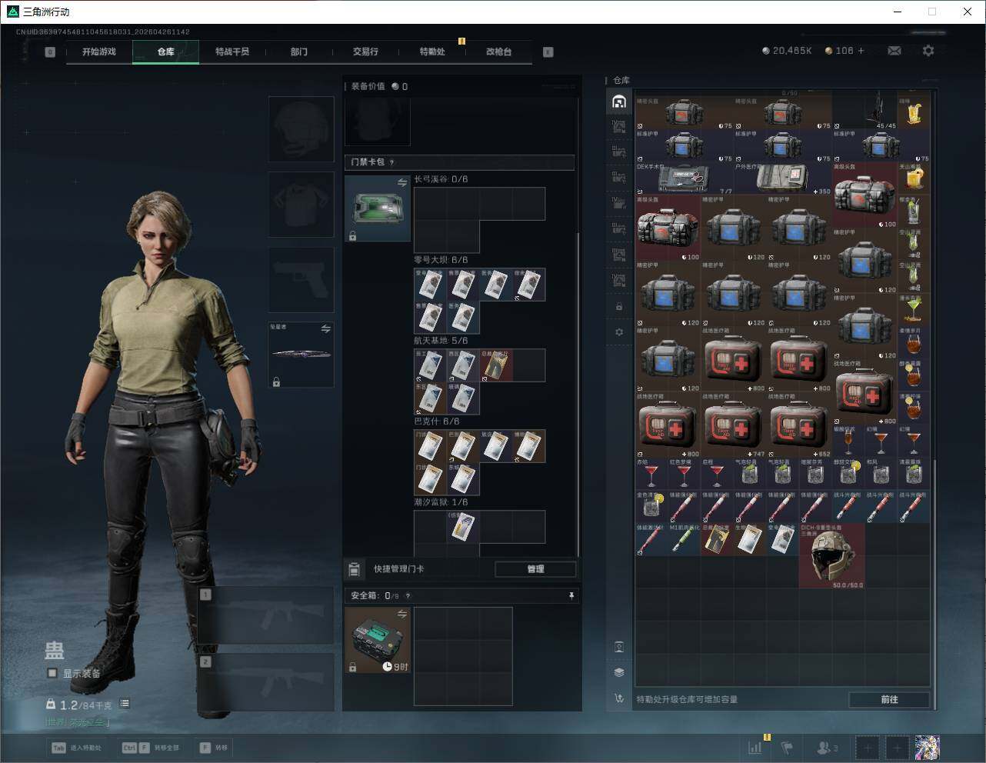Go to the 交易行 tab
Image resolution: width=986 pixels, height=763 pixels.
365,52
